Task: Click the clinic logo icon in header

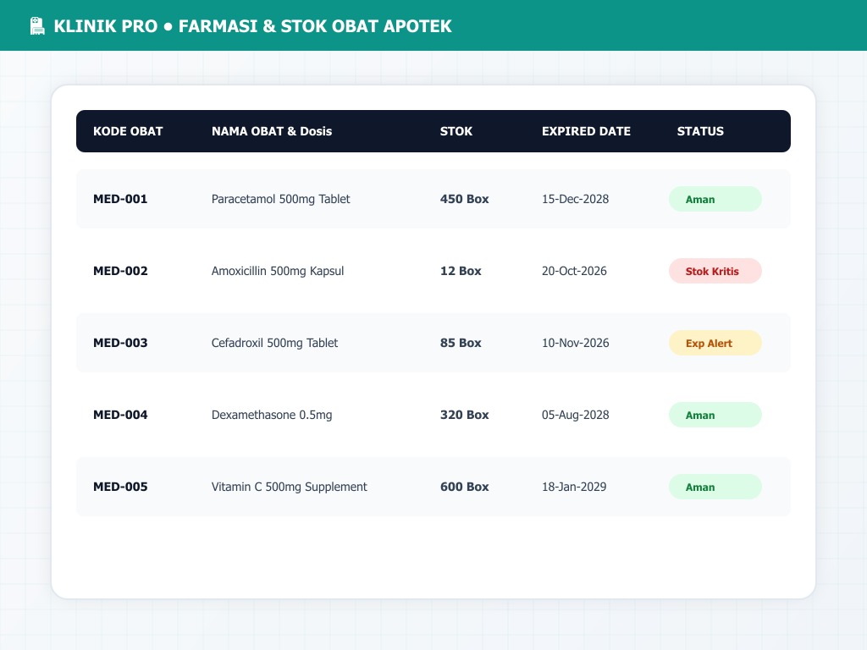Action: (x=37, y=26)
